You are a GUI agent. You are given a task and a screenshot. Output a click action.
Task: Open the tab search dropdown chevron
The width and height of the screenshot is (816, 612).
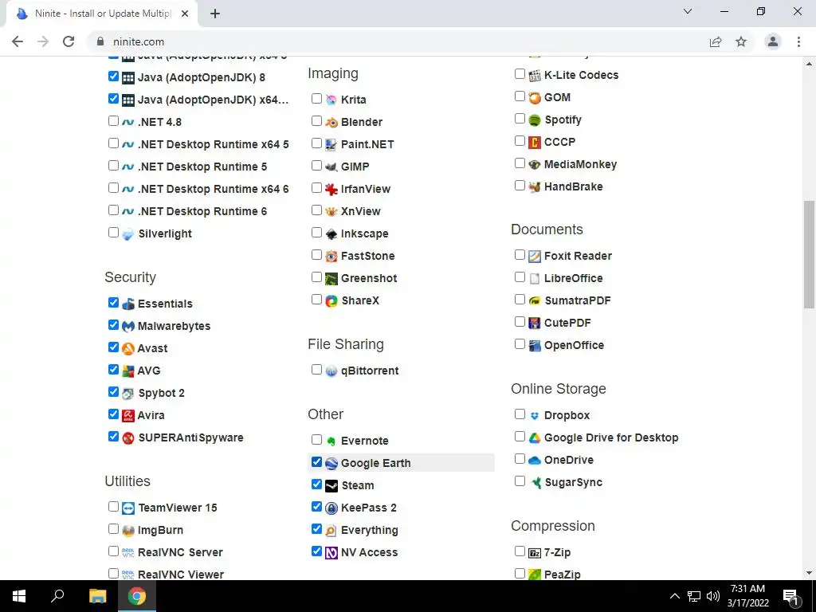[688, 11]
